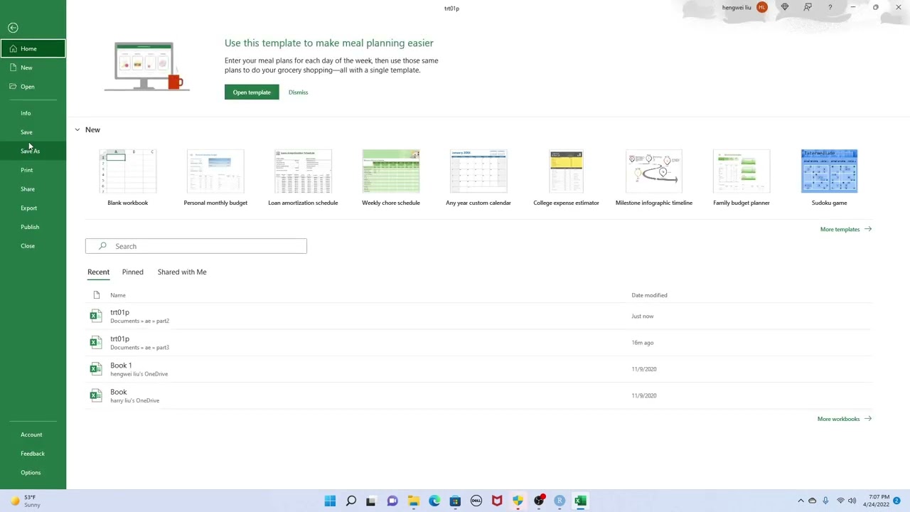Dismiss the meal planning suggestion
The image size is (910, 512).
point(298,92)
